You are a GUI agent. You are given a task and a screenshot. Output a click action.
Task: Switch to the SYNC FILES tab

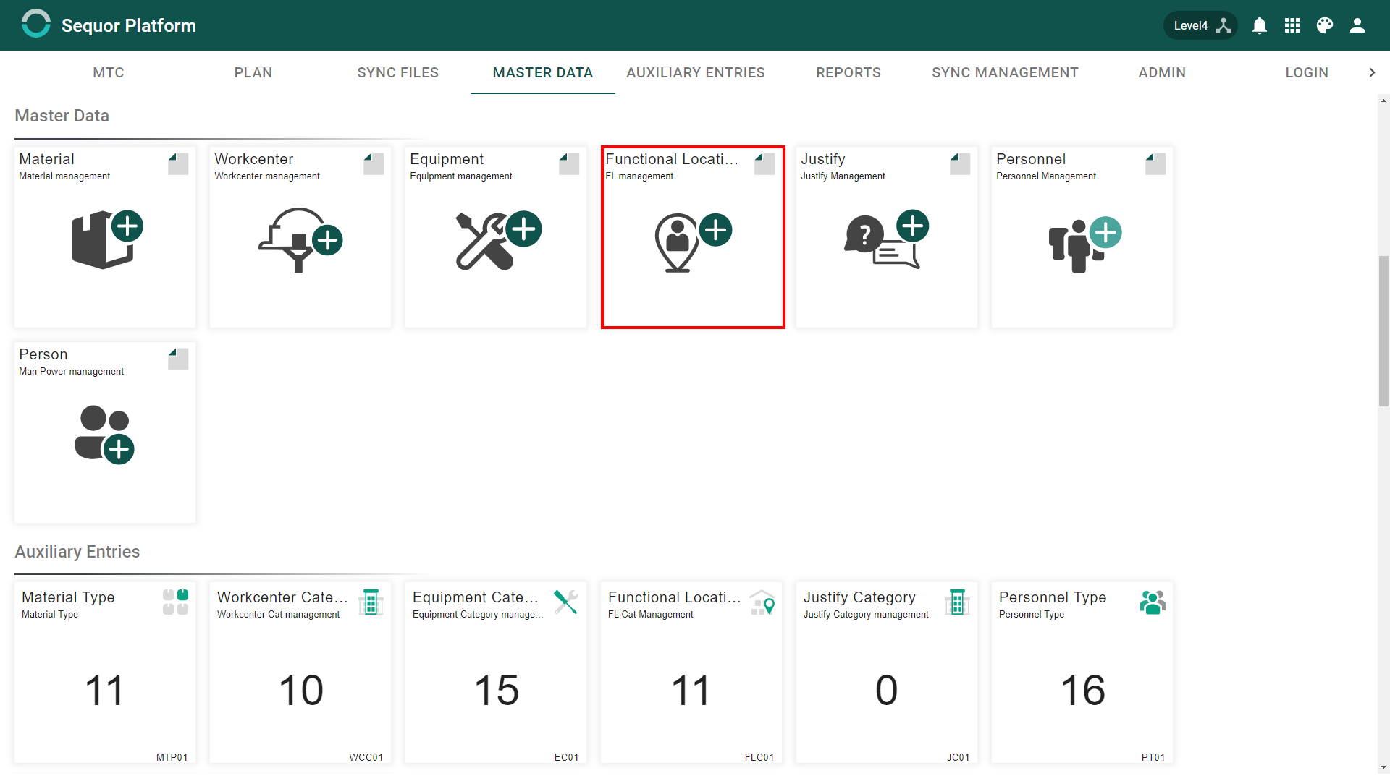pos(398,72)
